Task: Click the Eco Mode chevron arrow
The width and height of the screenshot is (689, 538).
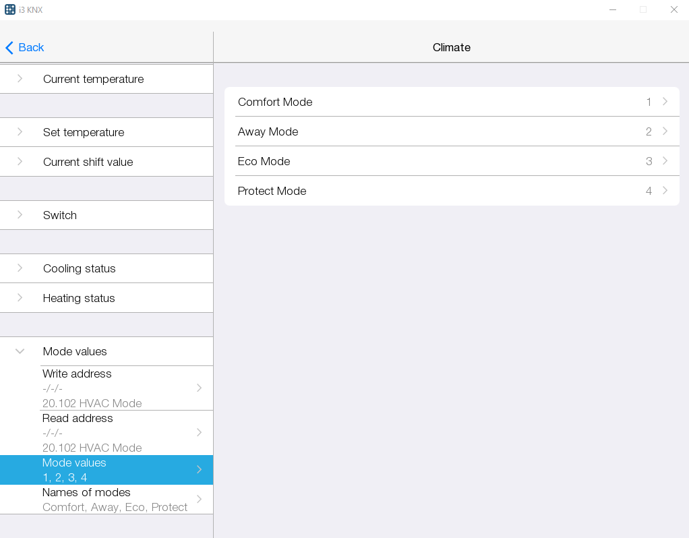Action: pos(665,161)
